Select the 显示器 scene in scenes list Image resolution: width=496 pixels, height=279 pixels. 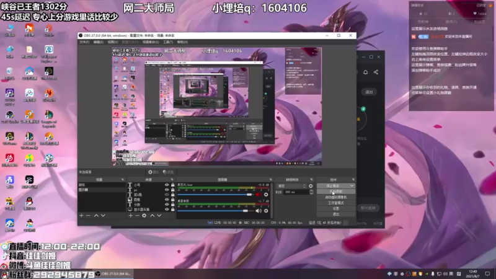(x=102, y=190)
